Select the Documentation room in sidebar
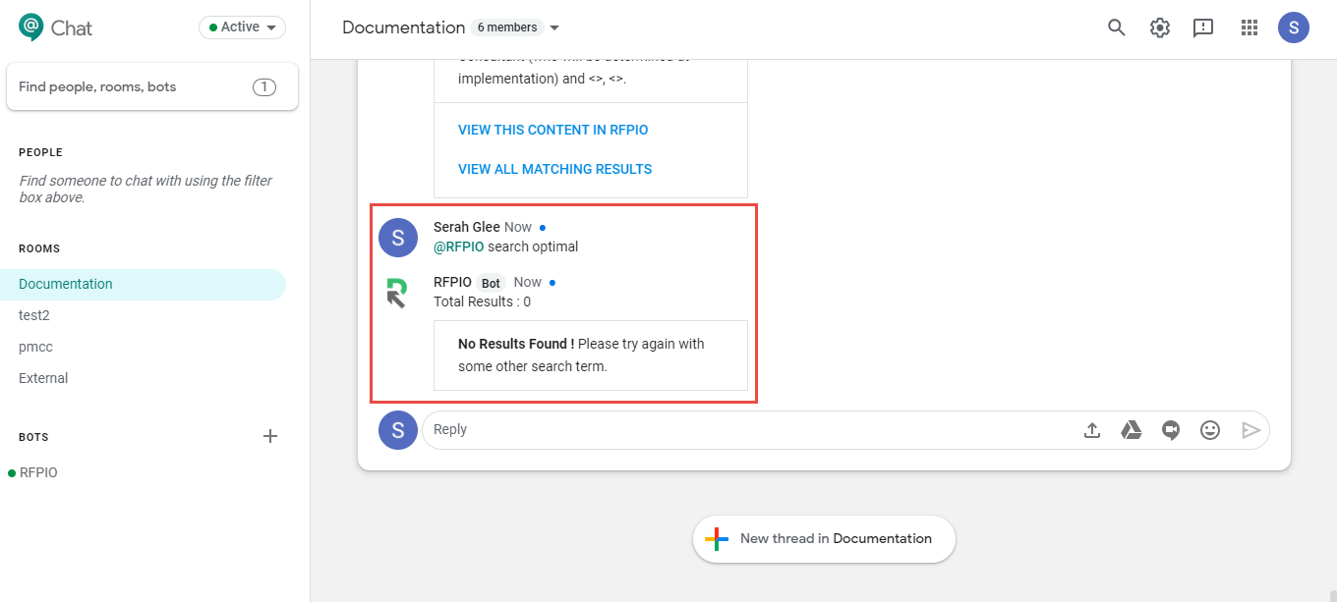The image size is (1337, 602). (x=143, y=284)
